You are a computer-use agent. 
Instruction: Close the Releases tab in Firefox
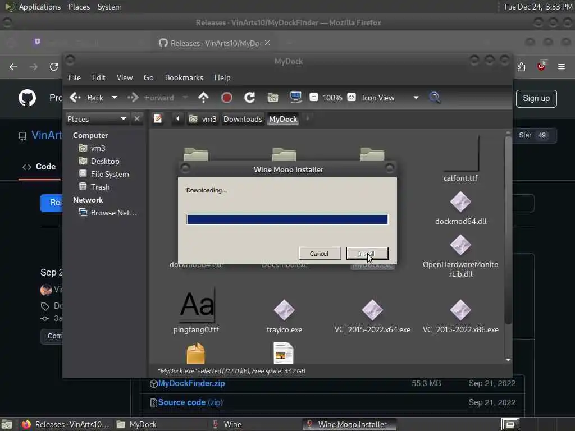pyautogui.click(x=267, y=43)
